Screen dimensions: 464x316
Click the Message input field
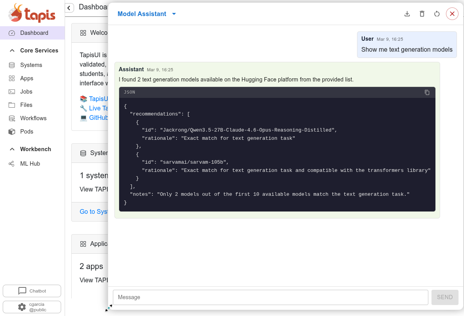[270, 297]
